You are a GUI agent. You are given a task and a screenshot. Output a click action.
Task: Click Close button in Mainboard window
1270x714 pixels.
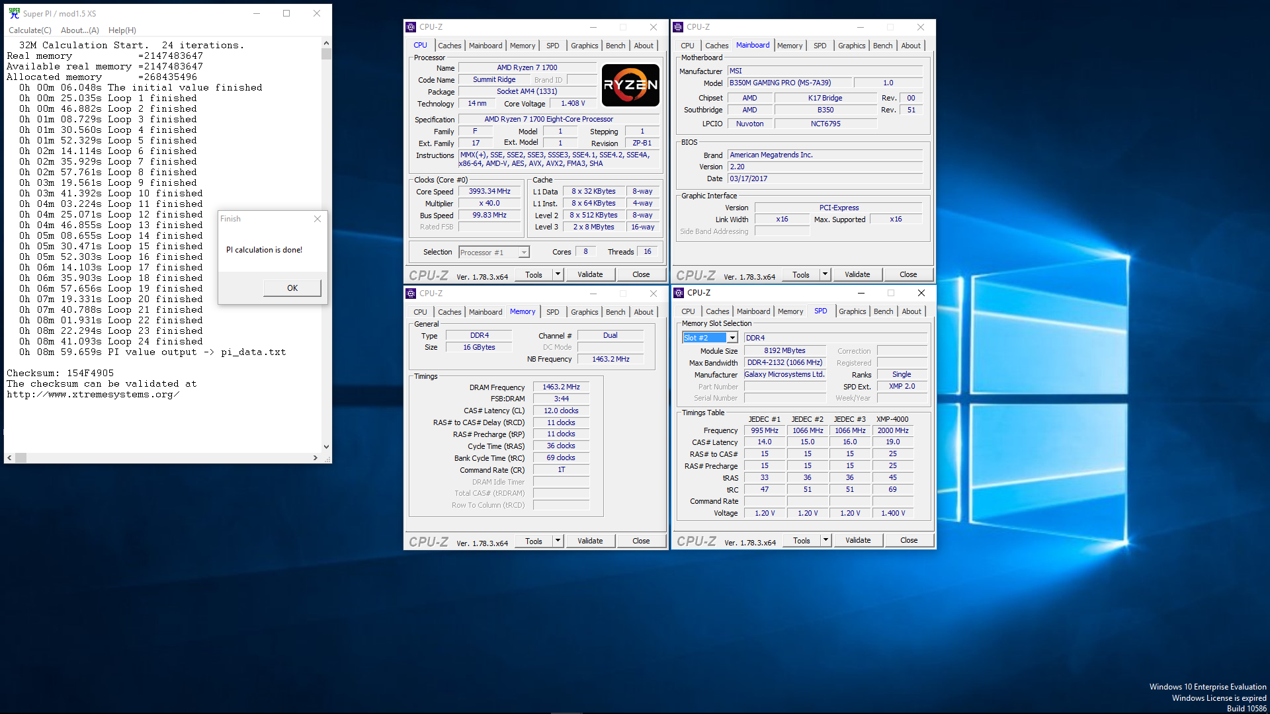(x=908, y=274)
